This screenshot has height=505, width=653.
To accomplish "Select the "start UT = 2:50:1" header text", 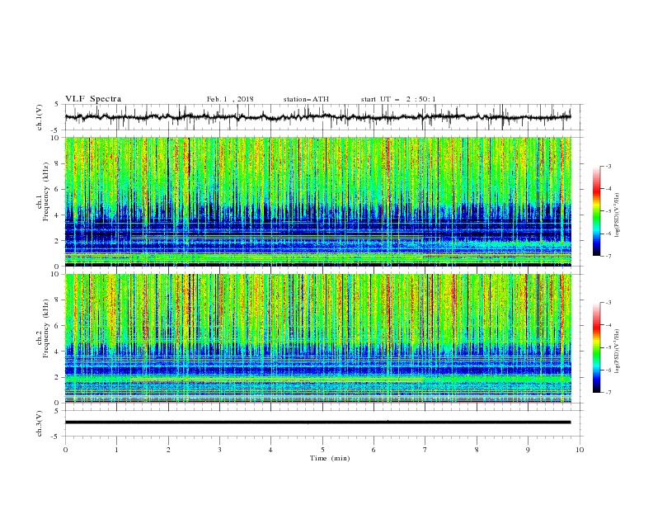I will coord(398,99).
